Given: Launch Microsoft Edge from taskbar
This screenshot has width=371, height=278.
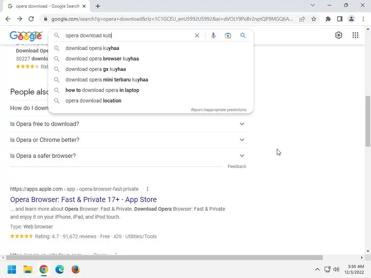Looking at the screenshot, I should coord(60,269).
